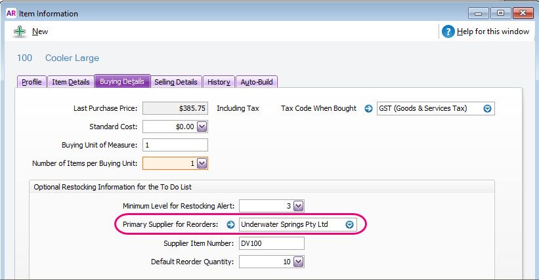Open Tax Code GST dropdown list
The width and height of the screenshot is (539, 280).
pos(487,109)
